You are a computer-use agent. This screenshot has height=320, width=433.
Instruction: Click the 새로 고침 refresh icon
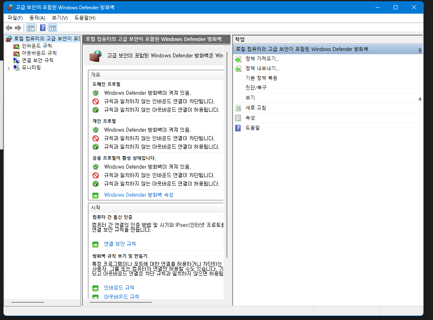tap(238, 108)
